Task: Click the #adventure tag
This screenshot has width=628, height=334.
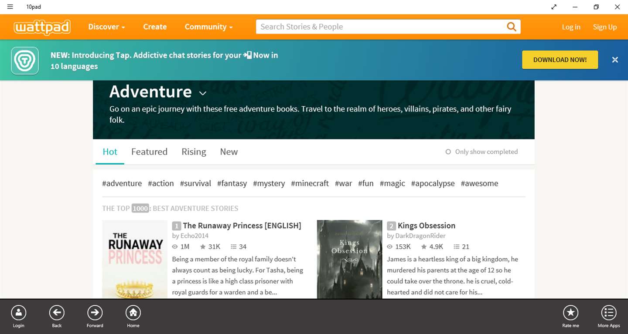Action: pyautogui.click(x=122, y=183)
